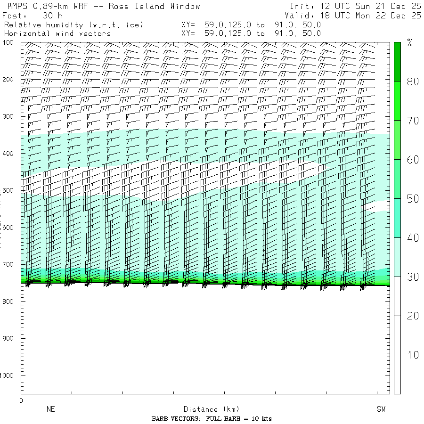Click the pale swatch between 30 and 40

coord(397,257)
